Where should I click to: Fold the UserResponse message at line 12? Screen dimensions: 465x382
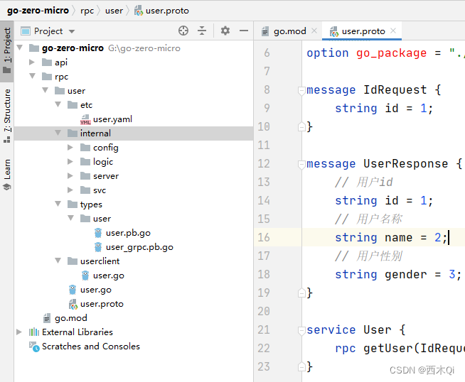click(301, 164)
